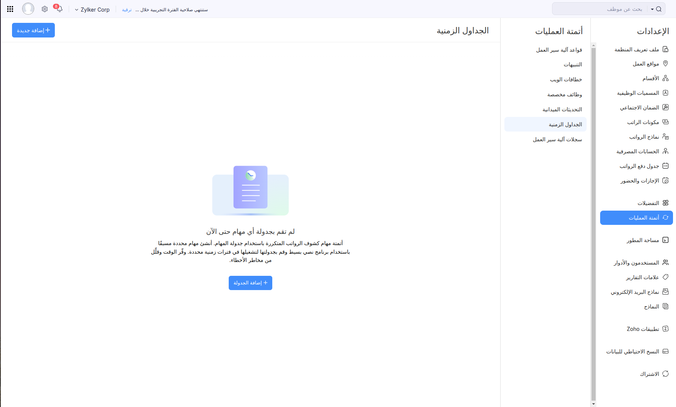The image size is (676, 407).
Task: Open Zoho apps (تطبيقات Zoho) settings
Action: (643, 329)
